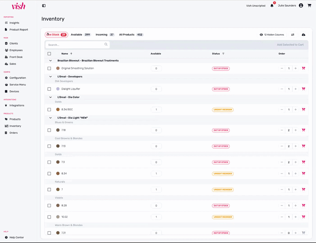Image resolution: width=316 pixels, height=243 pixels.
Task: Add Dialight Liquifier to cart icon
Action: [x=303, y=89]
